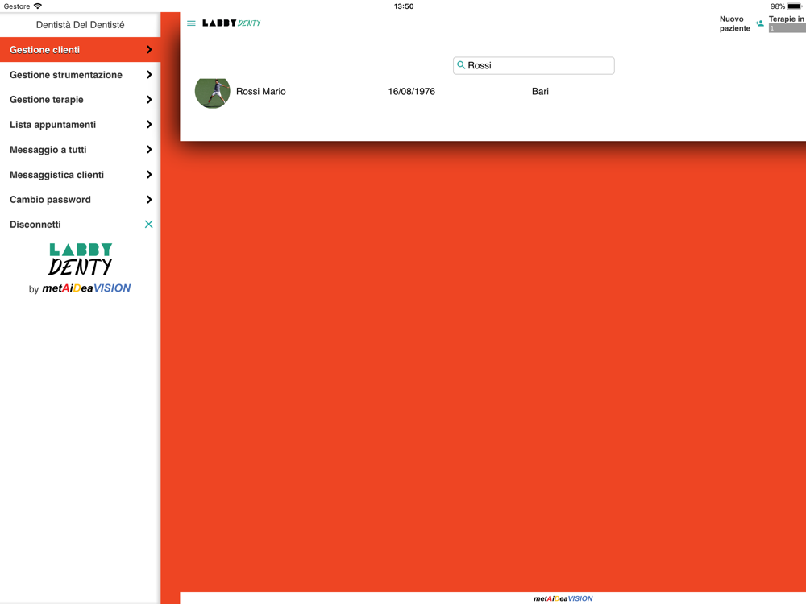This screenshot has height=604, width=806.
Task: Open Messaggistica clienti menu item
Action: (80, 175)
